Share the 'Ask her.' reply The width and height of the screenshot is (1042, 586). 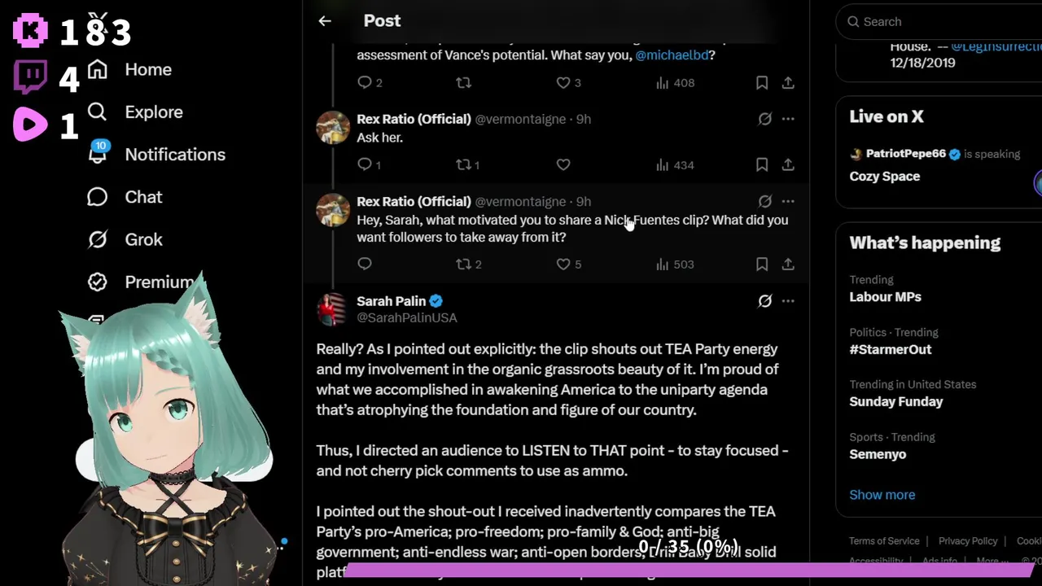pyautogui.click(x=788, y=165)
